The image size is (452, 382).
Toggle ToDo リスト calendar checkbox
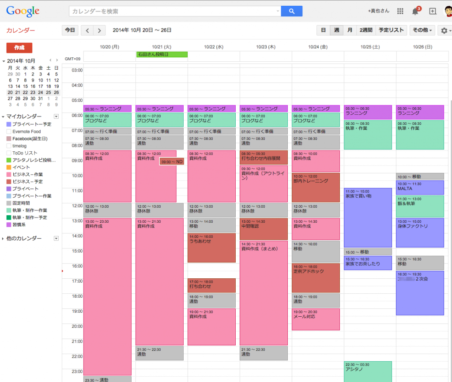tap(9, 153)
